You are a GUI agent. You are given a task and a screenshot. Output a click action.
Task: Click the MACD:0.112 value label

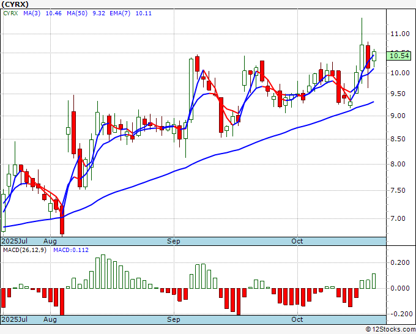click(x=71, y=250)
